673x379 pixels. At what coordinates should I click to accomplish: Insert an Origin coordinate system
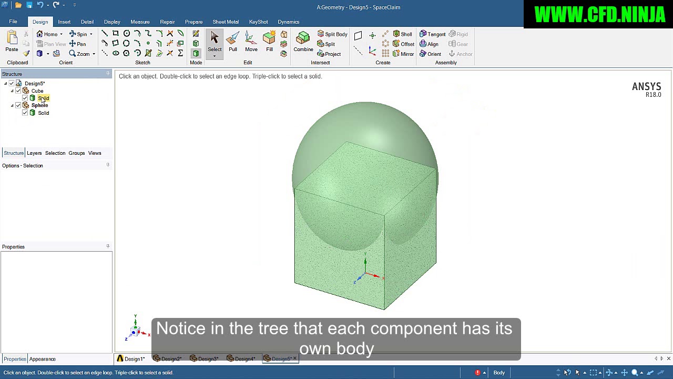click(x=372, y=51)
